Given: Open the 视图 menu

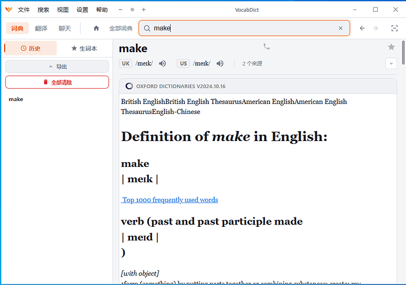Looking at the screenshot, I should tap(63, 10).
